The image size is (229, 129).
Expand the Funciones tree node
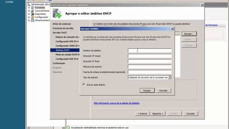point(29,8)
